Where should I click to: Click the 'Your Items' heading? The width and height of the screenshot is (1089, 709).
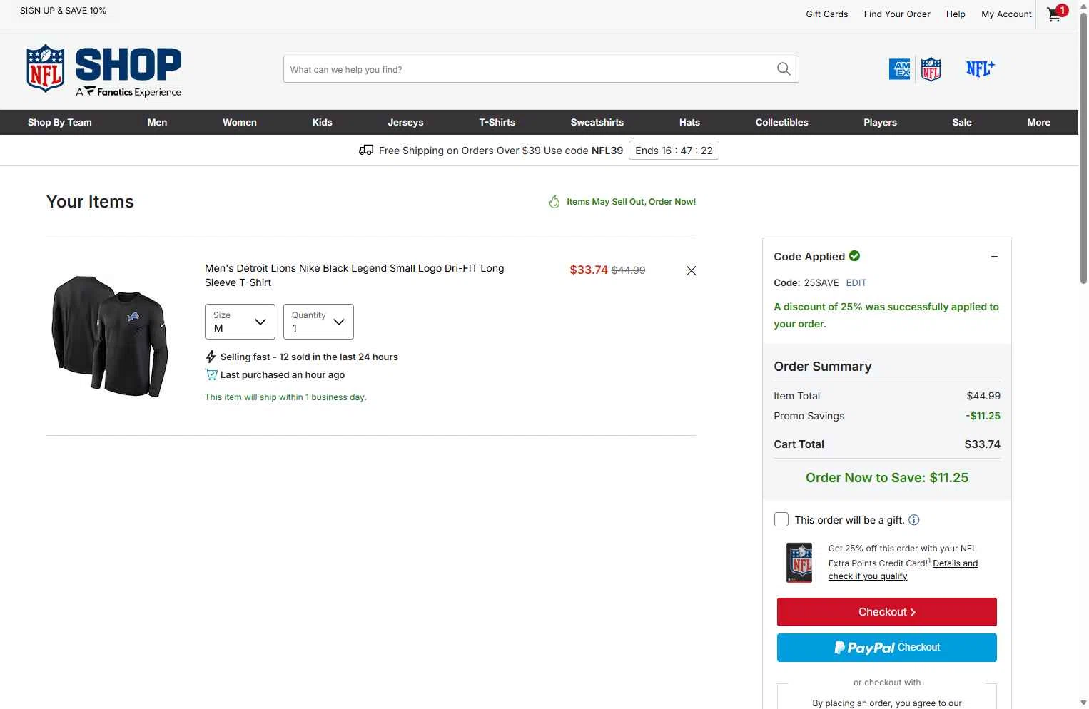coord(90,202)
